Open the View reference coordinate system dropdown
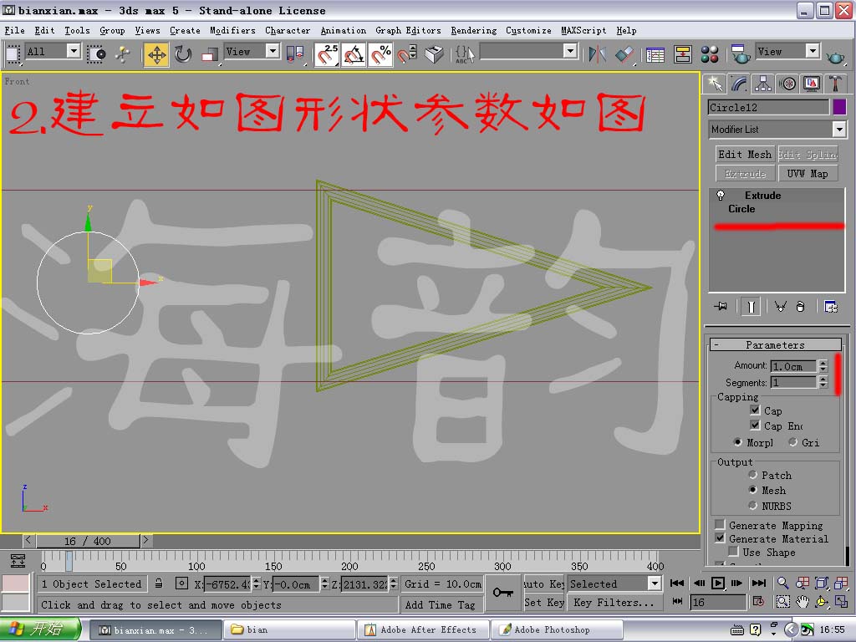This screenshot has height=642, width=856. point(272,51)
